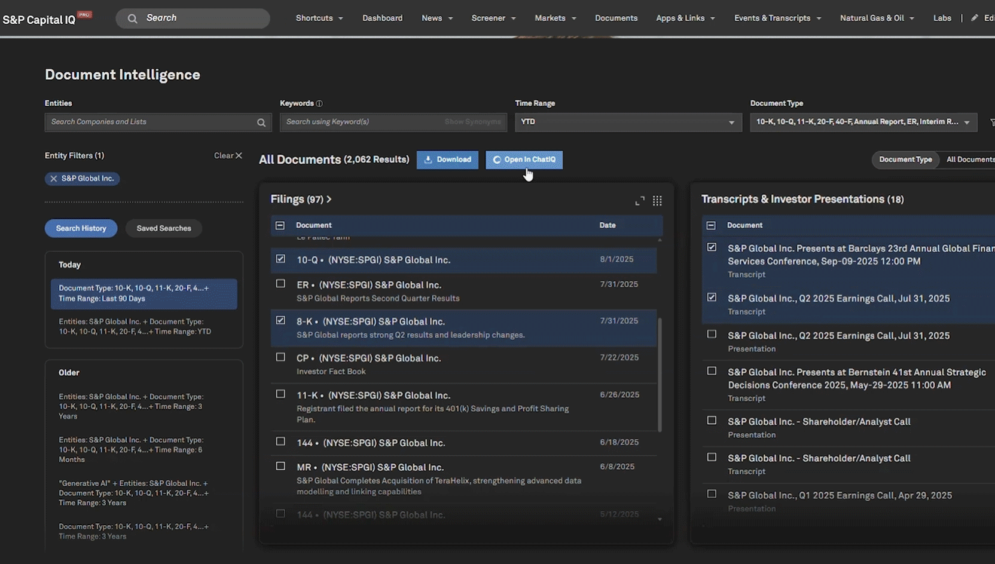
Task: Click the Filings list vertical scrollbar
Action: pos(660,375)
